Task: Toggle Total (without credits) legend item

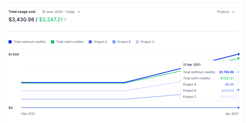Action: coord(29,42)
